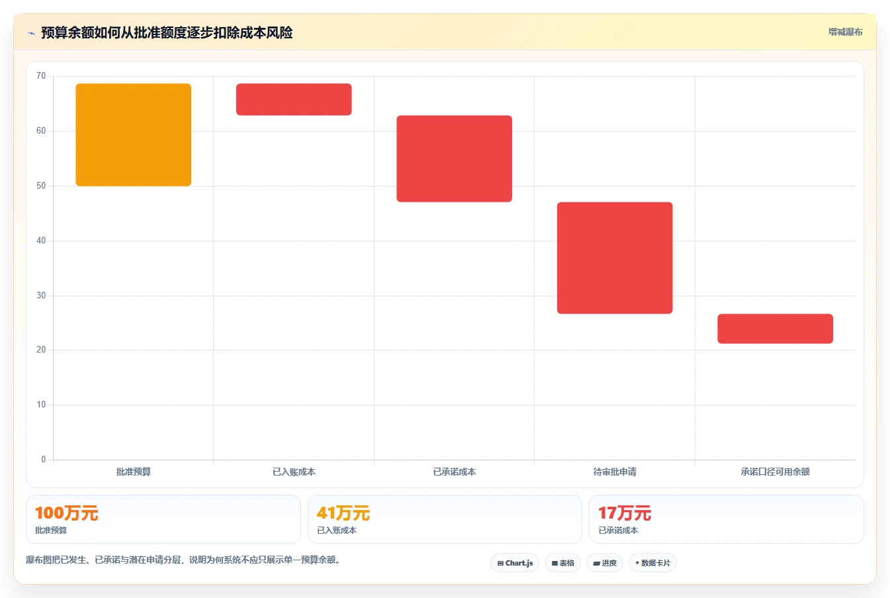Click the lightning icon beside the title

tap(31, 33)
